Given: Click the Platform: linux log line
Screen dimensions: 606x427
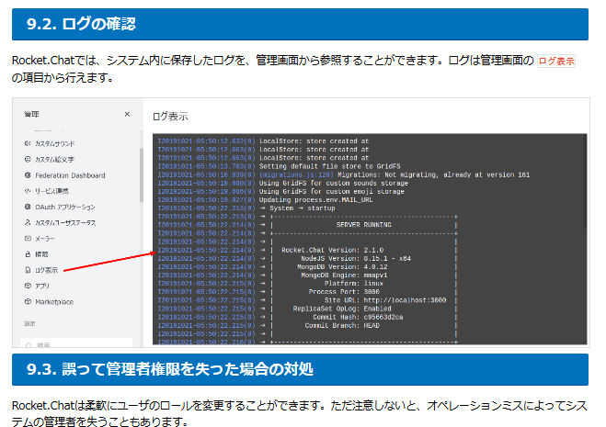Looking at the screenshot, I should tap(354, 284).
